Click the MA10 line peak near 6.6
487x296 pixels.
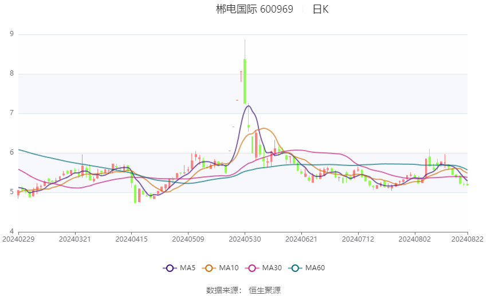264,128
